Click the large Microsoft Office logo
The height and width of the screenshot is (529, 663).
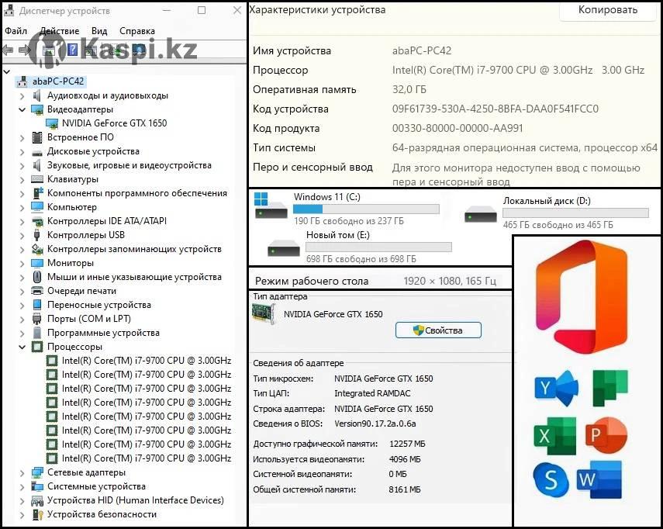(x=582, y=296)
